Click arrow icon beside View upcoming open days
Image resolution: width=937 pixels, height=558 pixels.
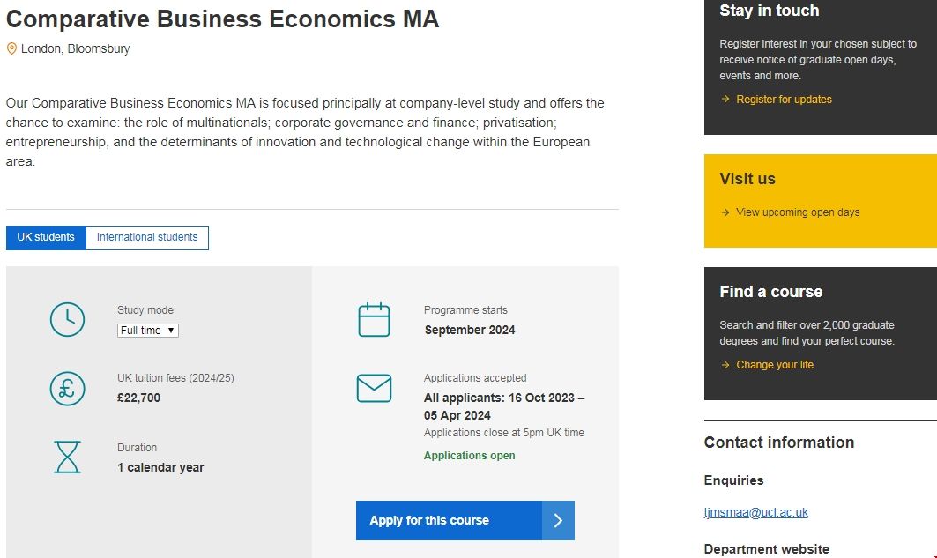click(725, 212)
